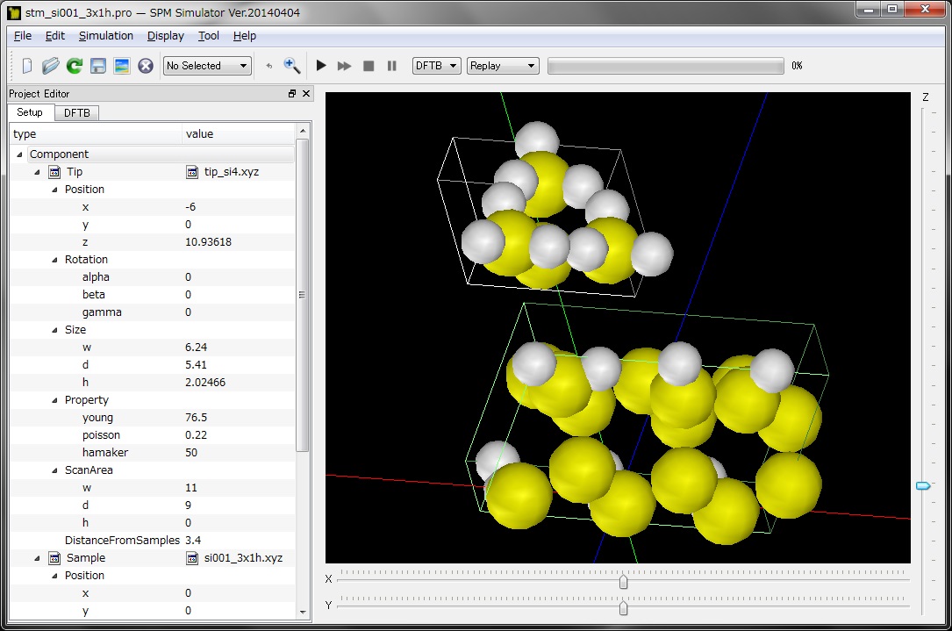Select the young property value 76.5

tap(198, 418)
